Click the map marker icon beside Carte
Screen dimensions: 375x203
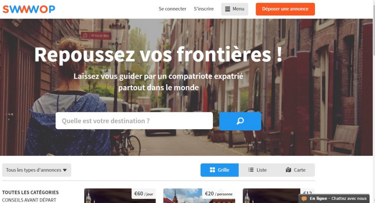click(288, 170)
